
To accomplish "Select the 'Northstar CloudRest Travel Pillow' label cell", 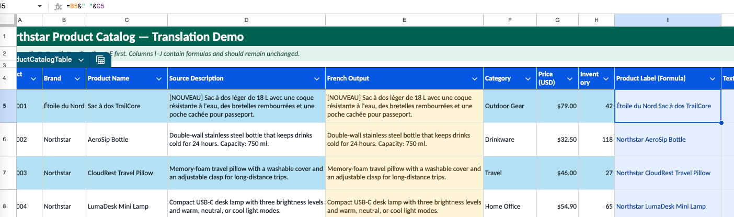I will (668, 173).
